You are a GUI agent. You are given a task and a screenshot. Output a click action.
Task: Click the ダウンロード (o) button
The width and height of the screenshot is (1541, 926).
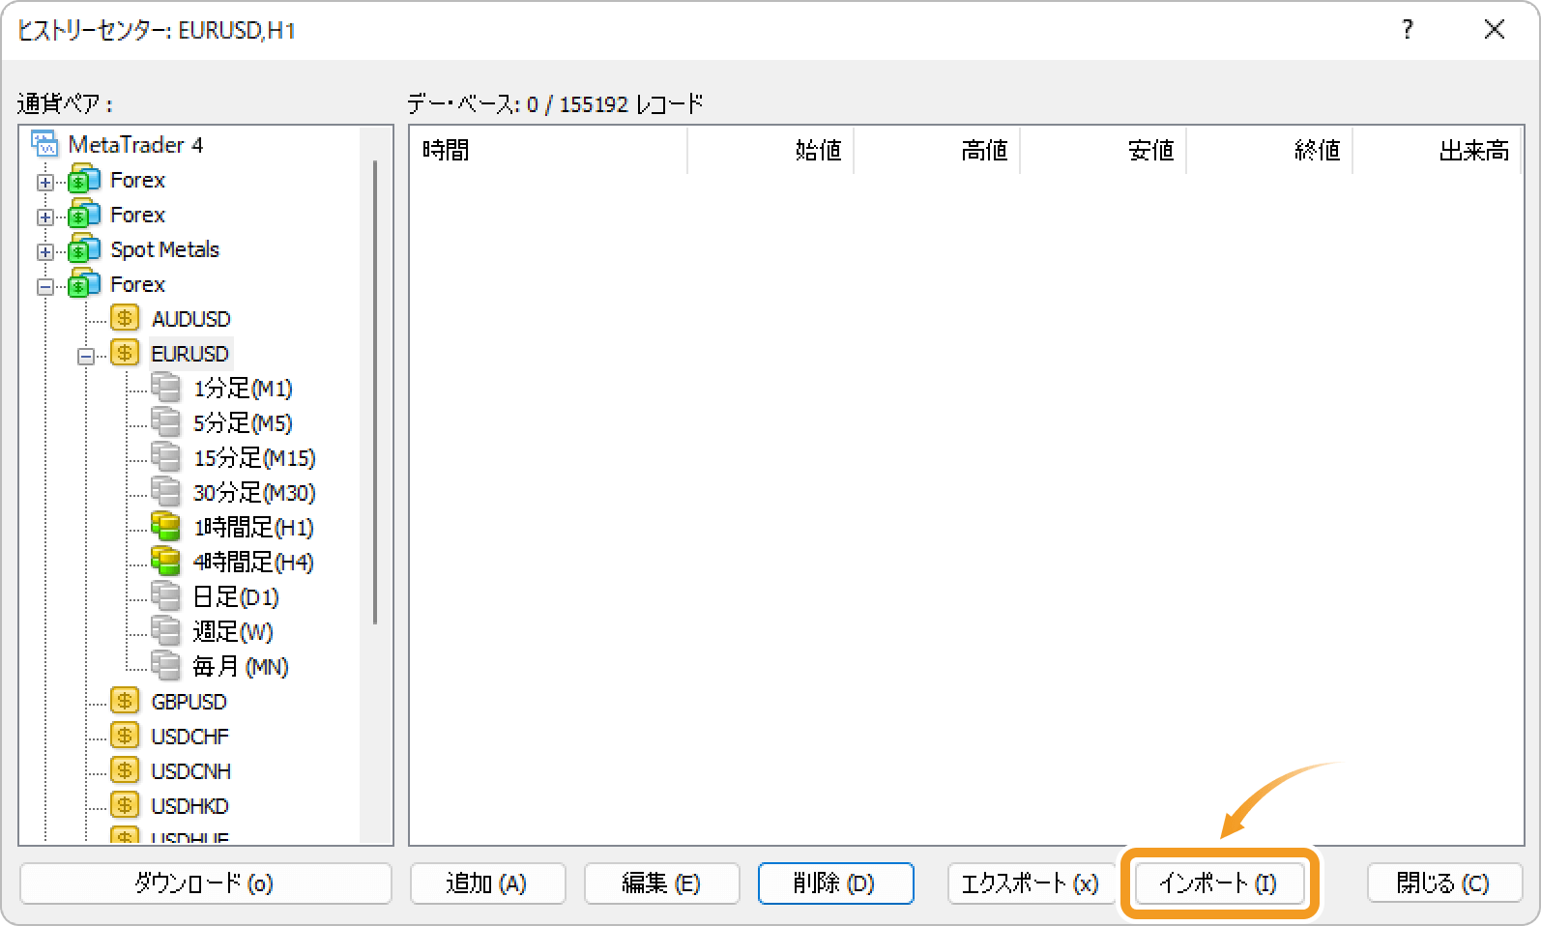coord(205,883)
